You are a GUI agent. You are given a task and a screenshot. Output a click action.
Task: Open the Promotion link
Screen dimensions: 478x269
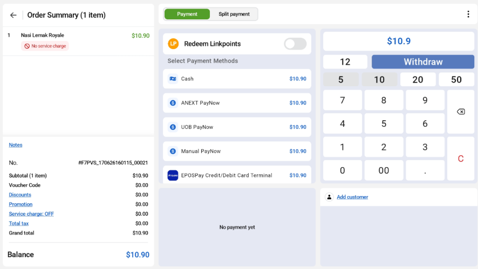tap(21, 204)
